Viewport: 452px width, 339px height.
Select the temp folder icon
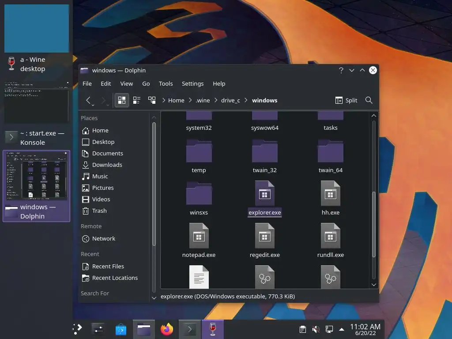tap(199, 151)
